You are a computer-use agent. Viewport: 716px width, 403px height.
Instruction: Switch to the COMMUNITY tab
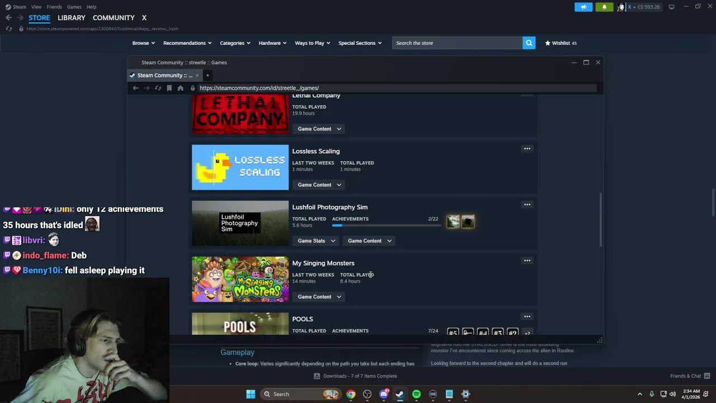tap(114, 18)
